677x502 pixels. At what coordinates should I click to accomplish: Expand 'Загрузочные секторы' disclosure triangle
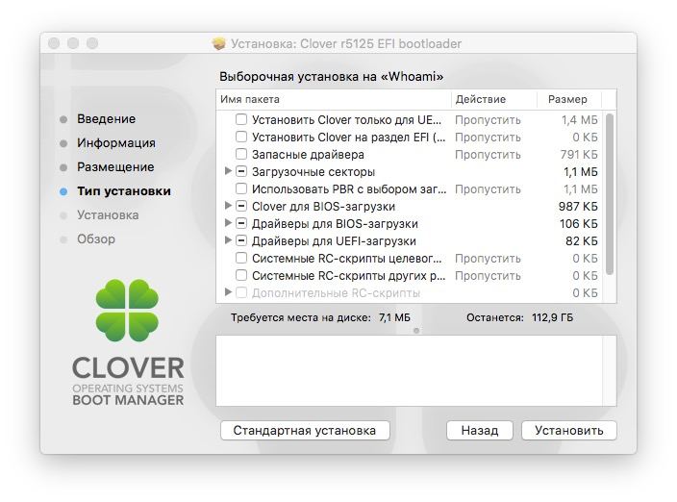[229, 171]
